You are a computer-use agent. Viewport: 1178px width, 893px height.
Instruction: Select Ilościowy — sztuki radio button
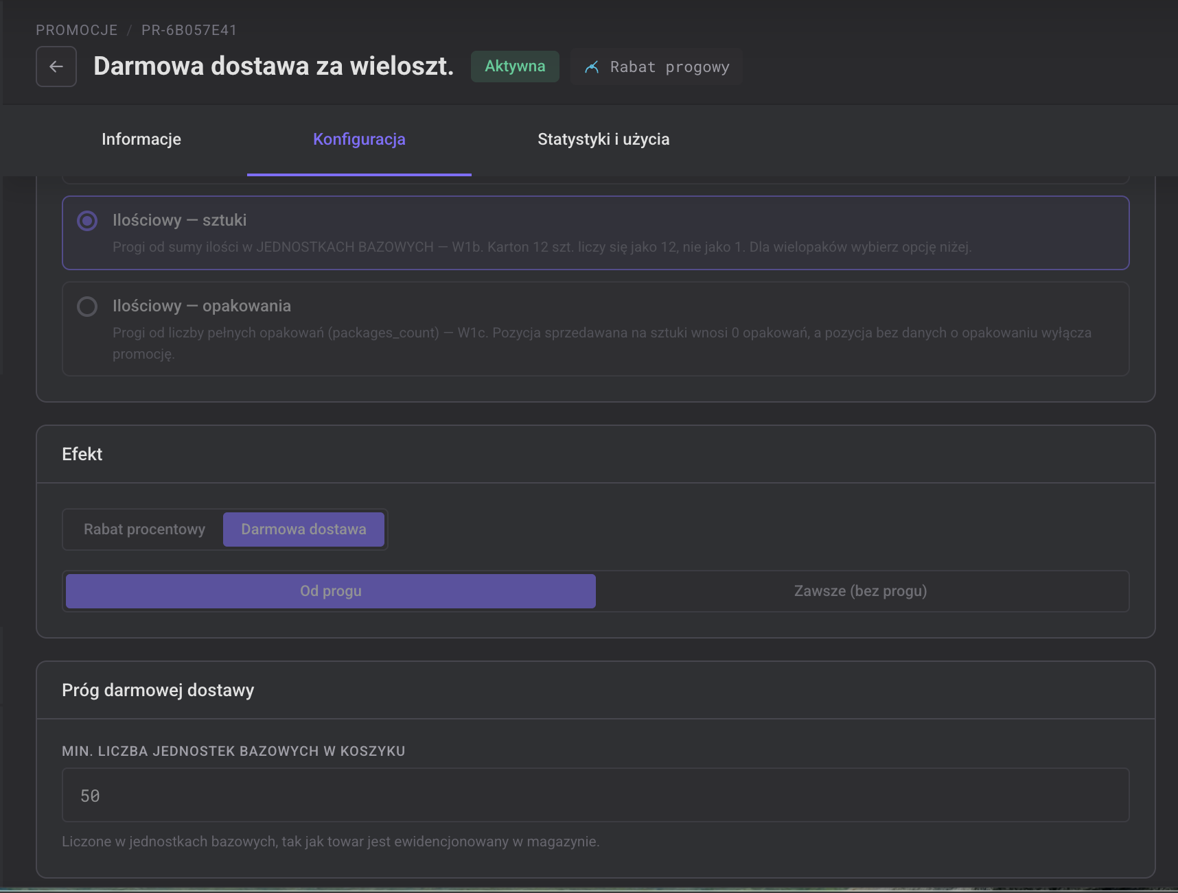(x=87, y=221)
